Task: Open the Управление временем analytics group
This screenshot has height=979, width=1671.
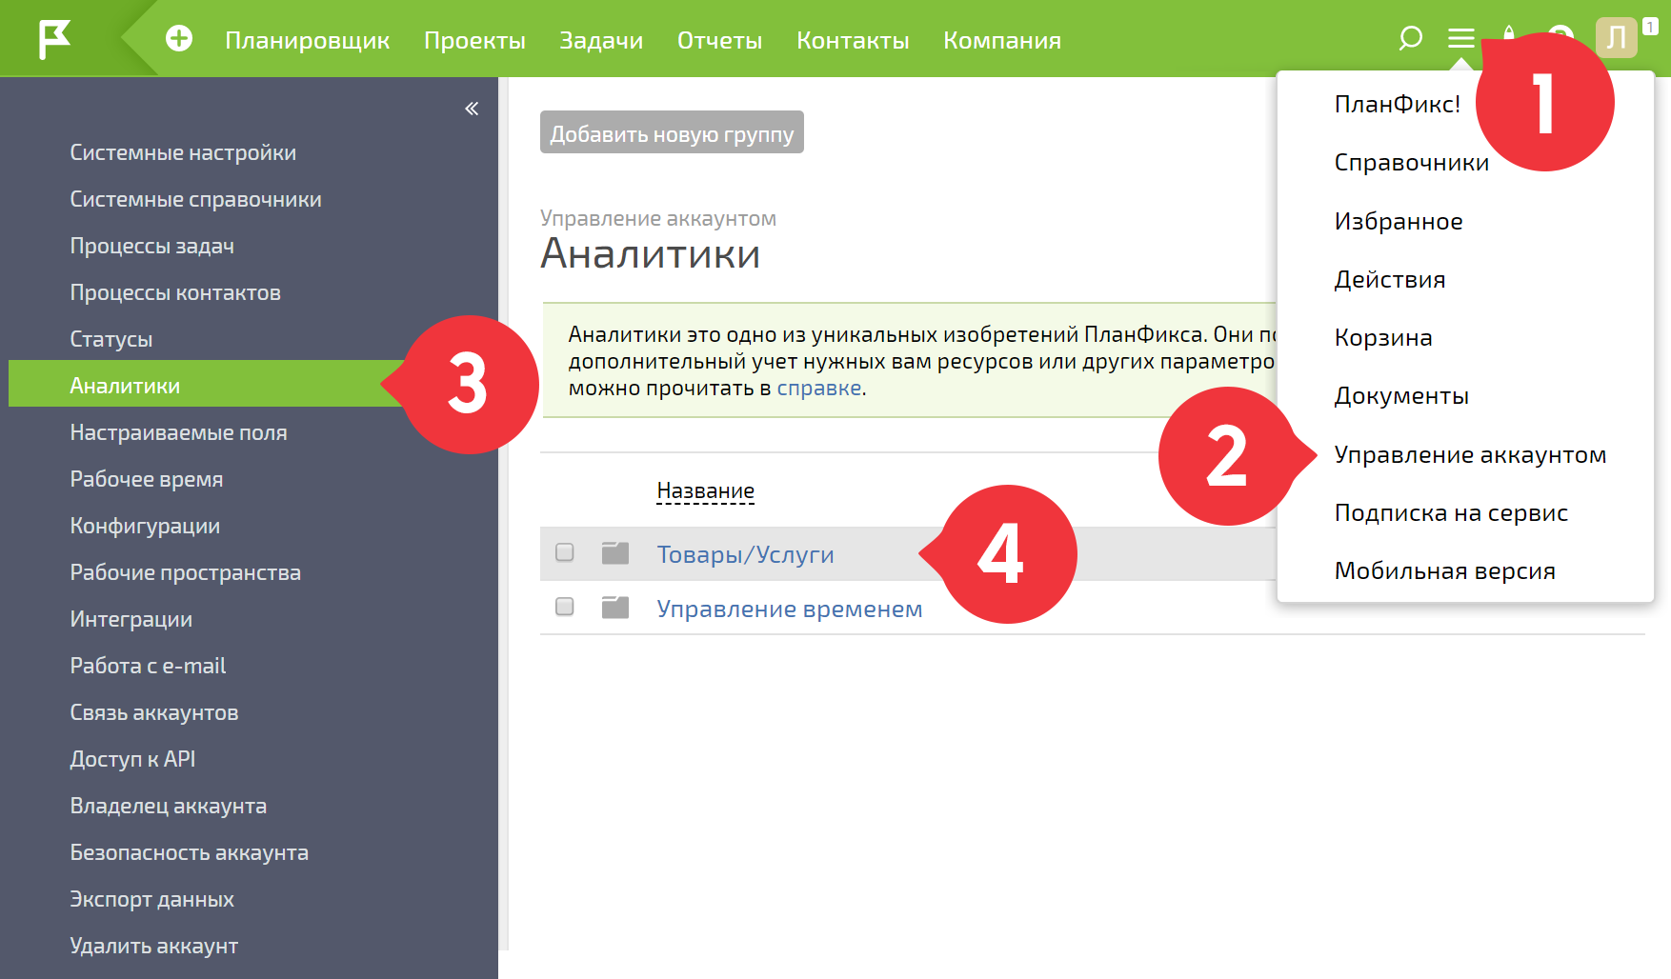Action: pos(790,609)
